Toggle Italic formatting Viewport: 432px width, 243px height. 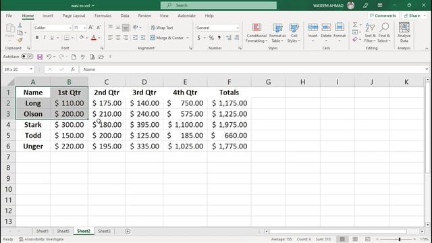(45, 38)
